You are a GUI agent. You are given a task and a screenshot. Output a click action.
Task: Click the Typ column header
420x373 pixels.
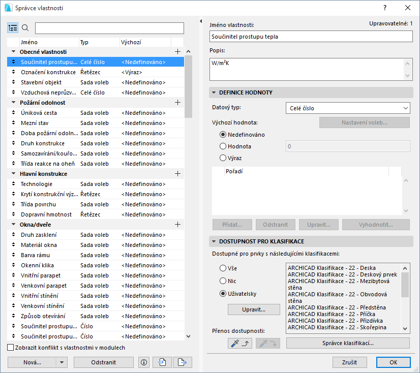(99, 42)
